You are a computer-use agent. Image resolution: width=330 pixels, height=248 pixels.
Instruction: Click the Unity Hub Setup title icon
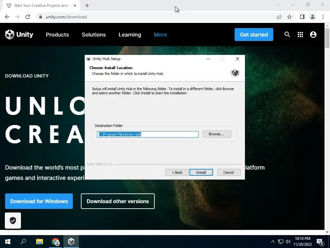point(88,59)
